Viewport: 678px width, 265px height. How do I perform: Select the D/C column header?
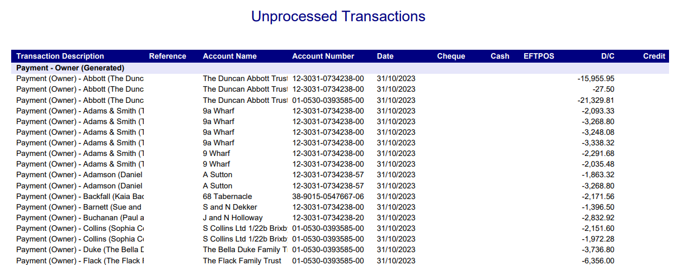click(608, 56)
